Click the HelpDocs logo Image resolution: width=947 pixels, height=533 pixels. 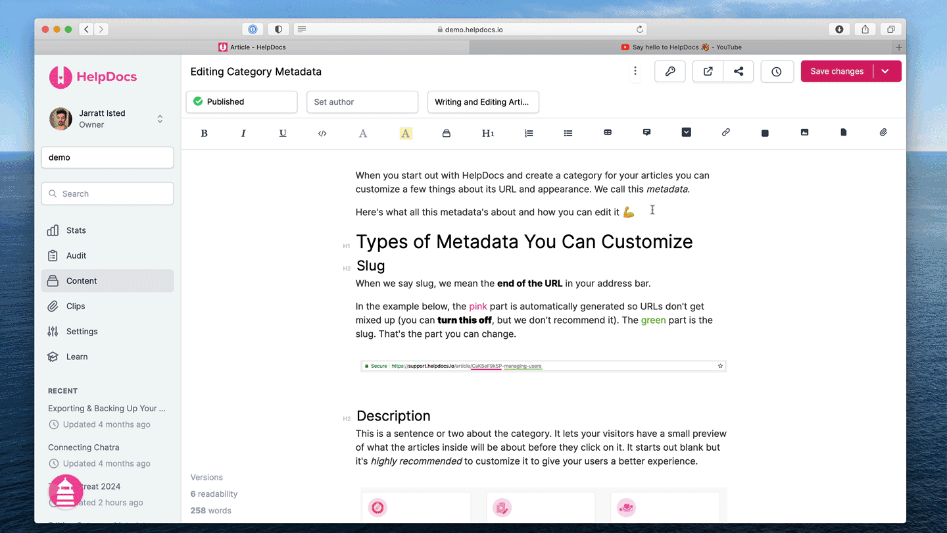coord(93,77)
